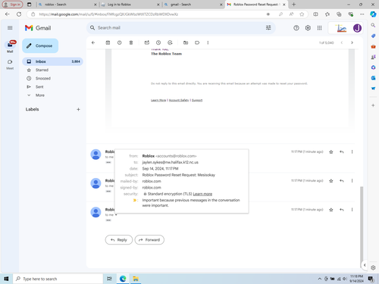Open Edge from the taskbar
Viewport: 379px width, 284px height.
click(x=123, y=279)
